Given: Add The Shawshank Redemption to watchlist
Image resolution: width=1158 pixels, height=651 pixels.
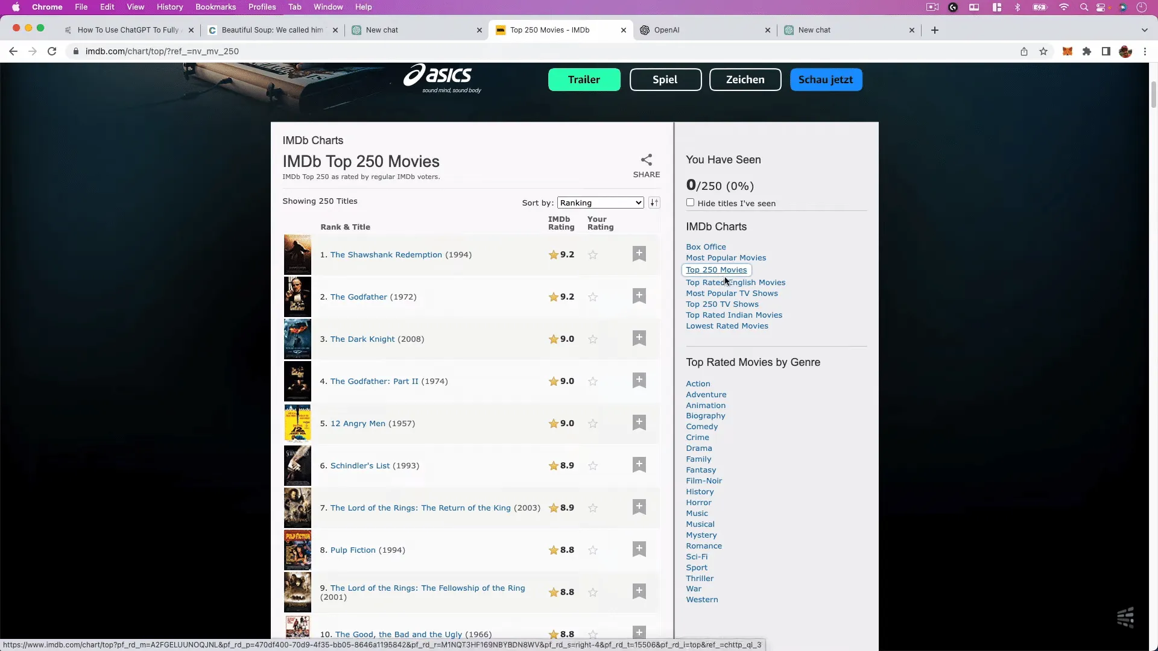Looking at the screenshot, I should (639, 254).
